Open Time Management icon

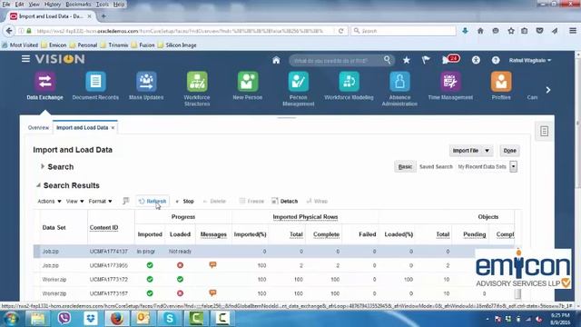450,81
